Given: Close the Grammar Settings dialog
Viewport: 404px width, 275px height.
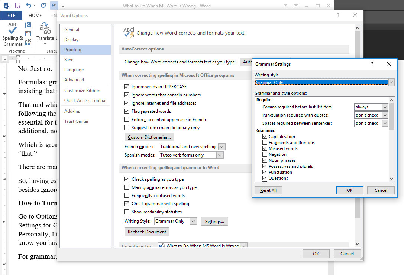Looking at the screenshot, I should [x=389, y=64].
